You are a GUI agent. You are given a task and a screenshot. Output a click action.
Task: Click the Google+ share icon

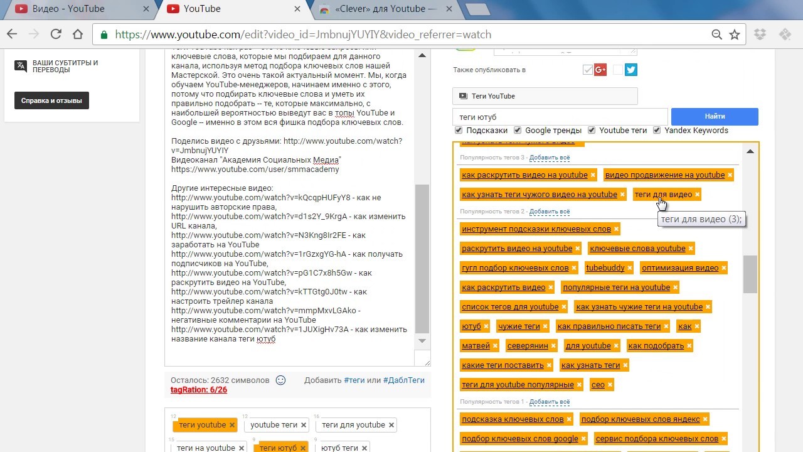pos(600,70)
